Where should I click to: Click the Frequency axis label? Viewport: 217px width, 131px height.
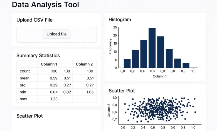click(110, 46)
